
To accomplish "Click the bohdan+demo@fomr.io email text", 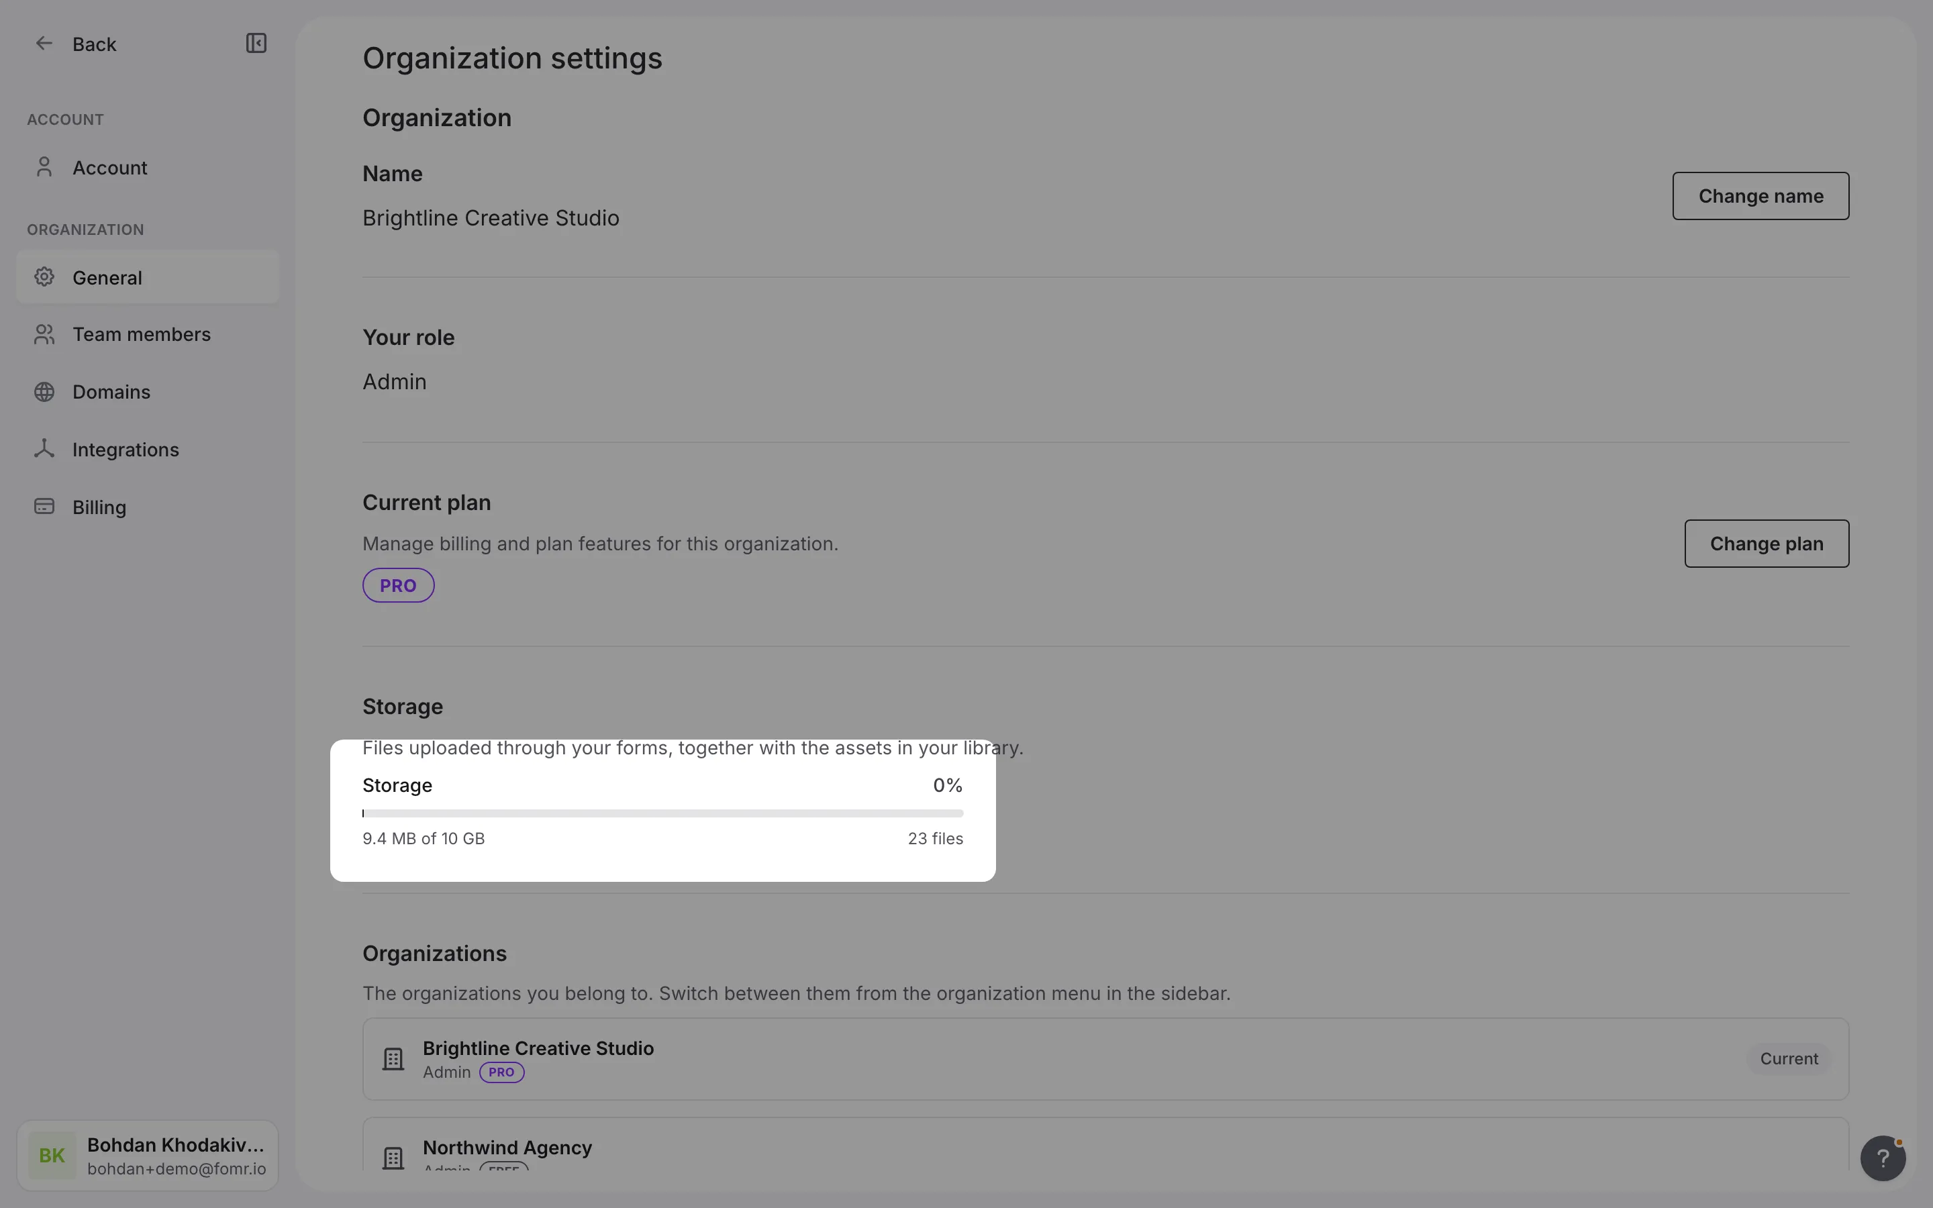I will (177, 1168).
